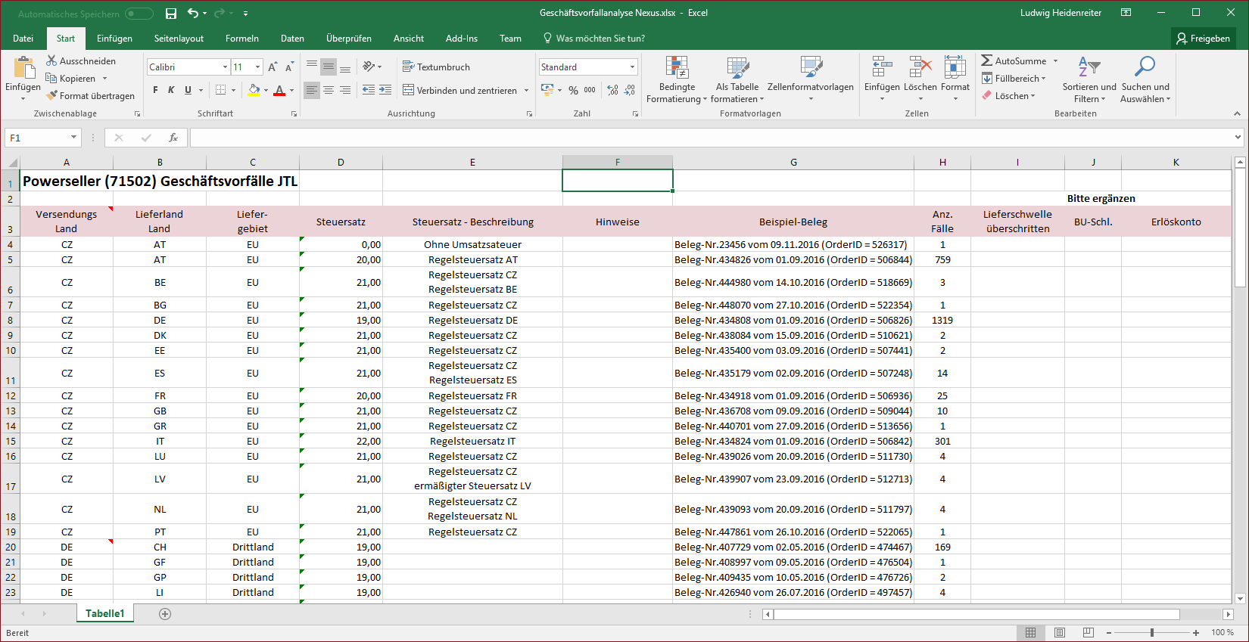Click the insert function fx icon
The image size is (1249, 642).
[x=173, y=138]
